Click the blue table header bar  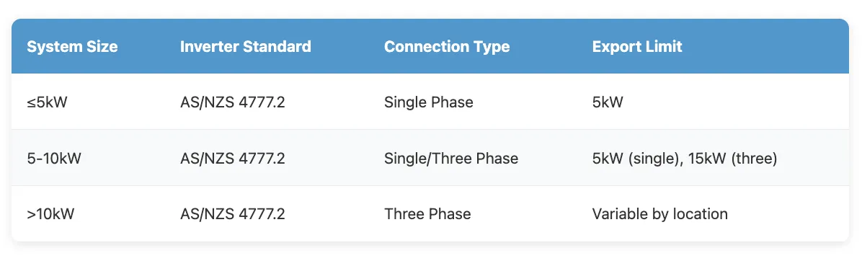430,47
